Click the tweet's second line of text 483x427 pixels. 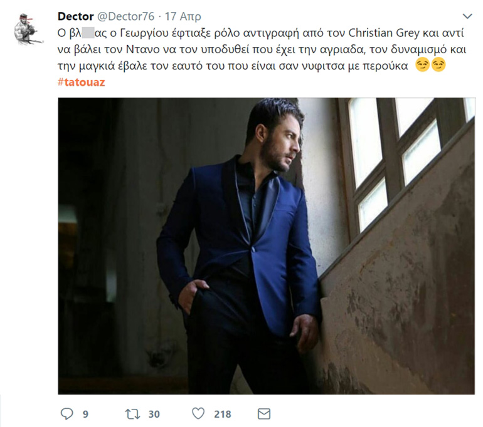coord(251,49)
